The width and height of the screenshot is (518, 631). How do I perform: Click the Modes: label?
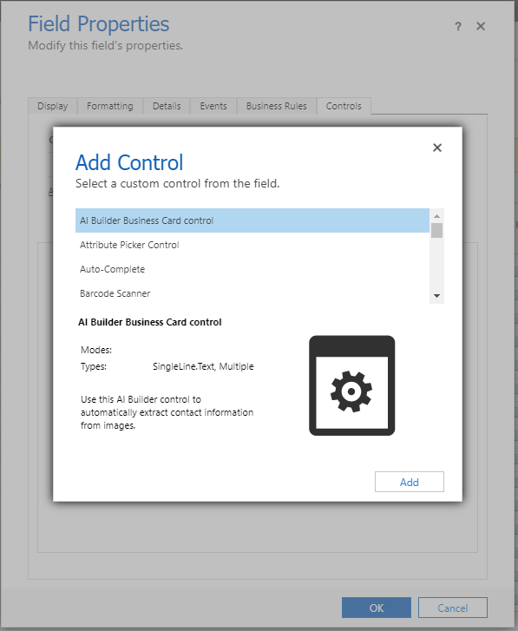point(96,350)
